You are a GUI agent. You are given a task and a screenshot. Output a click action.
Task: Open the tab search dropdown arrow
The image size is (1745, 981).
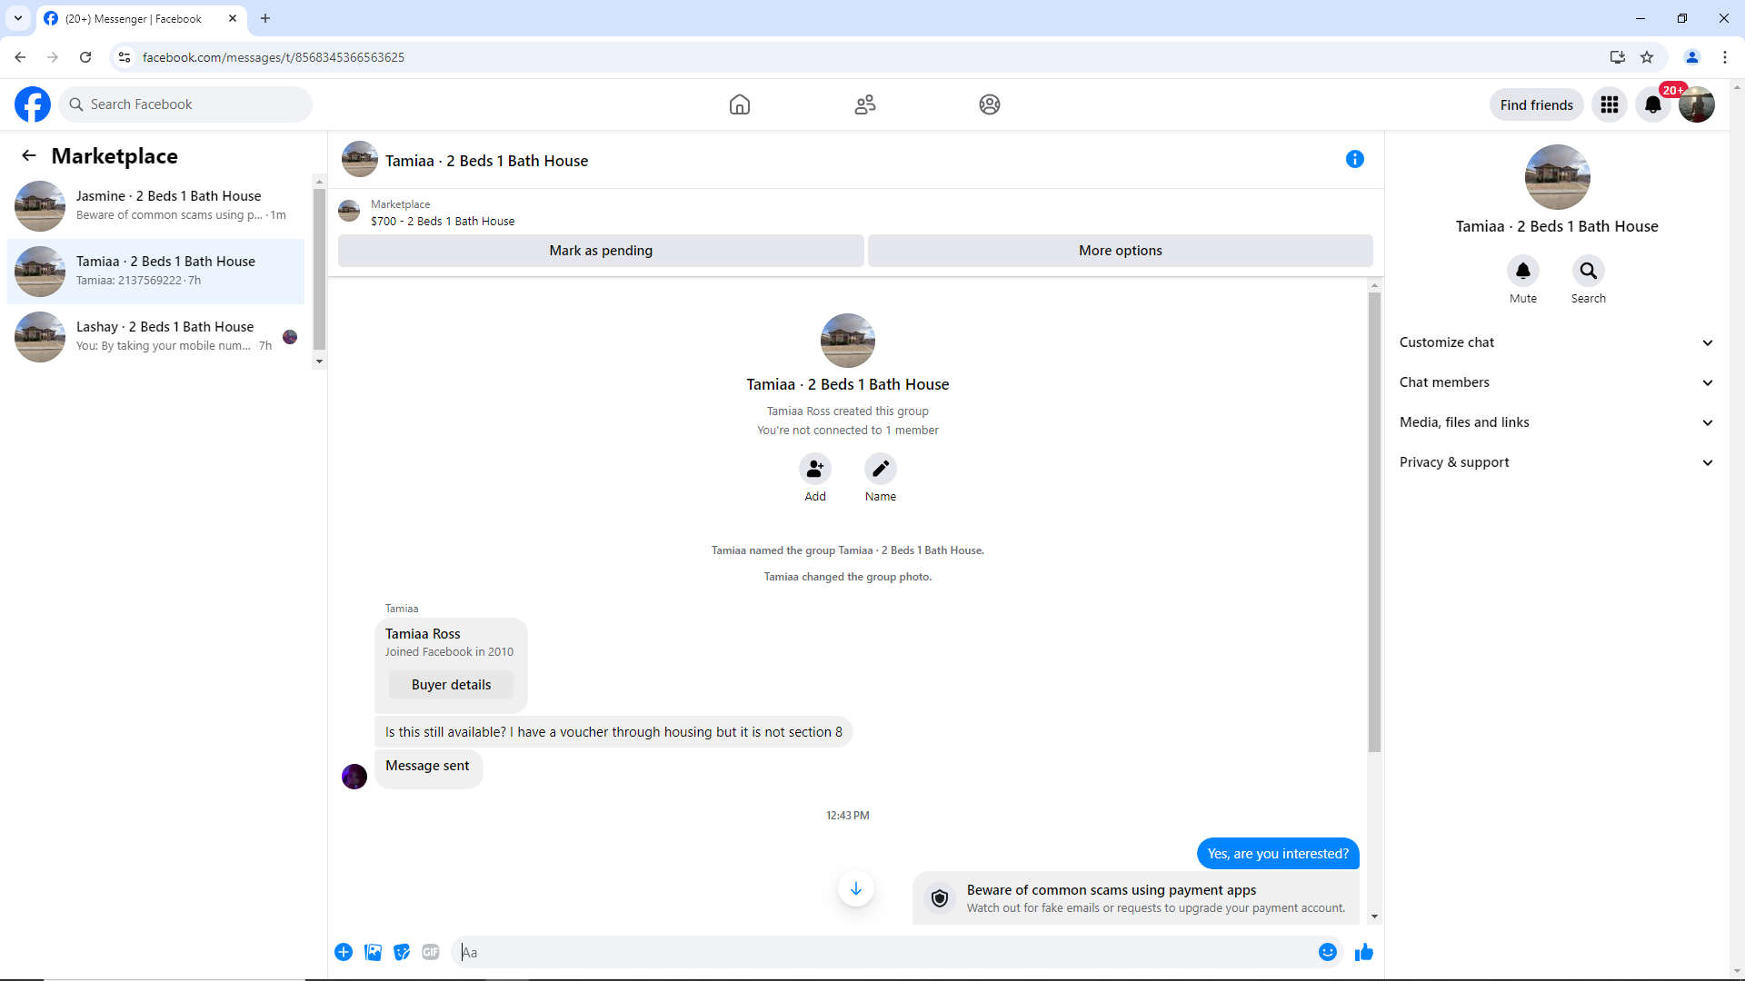click(x=18, y=18)
